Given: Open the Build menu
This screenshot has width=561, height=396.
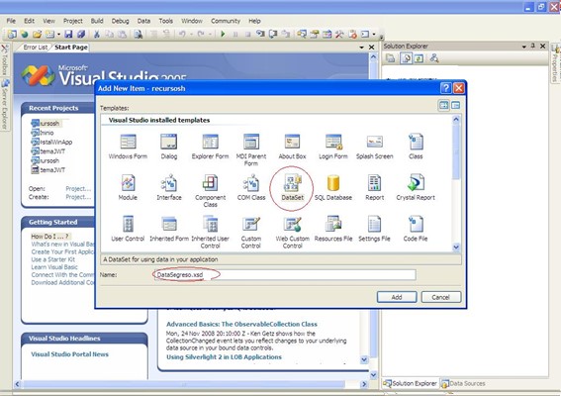Looking at the screenshot, I should pyautogui.click(x=97, y=21).
